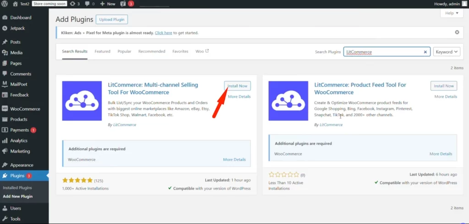
Task: Click the Multi-channel Selling Tool plugin logo
Action: 82,101
